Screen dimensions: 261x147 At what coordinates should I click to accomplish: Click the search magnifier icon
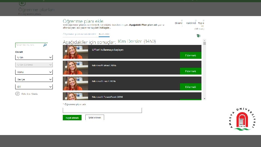45,45
